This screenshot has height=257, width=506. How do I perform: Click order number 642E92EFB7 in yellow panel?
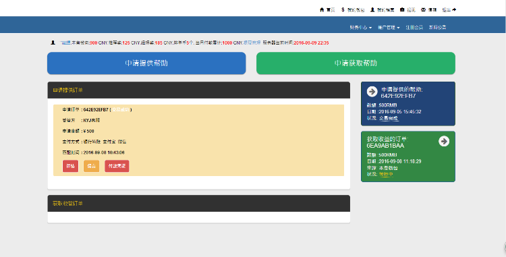point(96,110)
